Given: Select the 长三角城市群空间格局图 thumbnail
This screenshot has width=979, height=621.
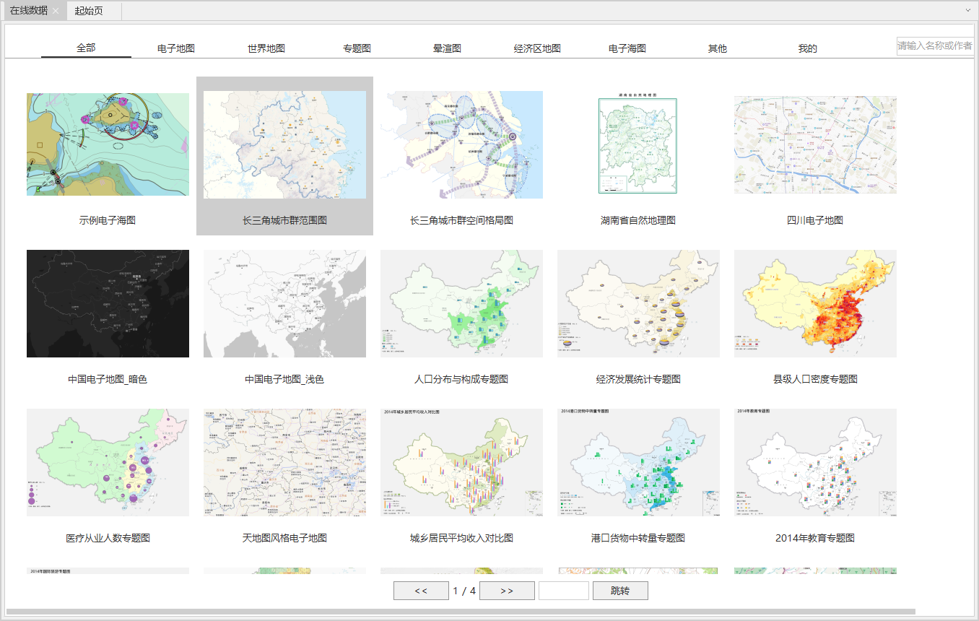Looking at the screenshot, I should point(461,144).
